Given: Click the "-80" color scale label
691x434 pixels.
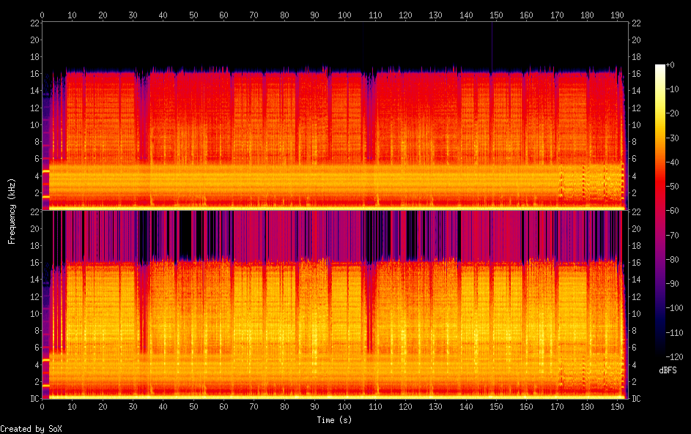Looking at the screenshot, I should click(672, 259).
